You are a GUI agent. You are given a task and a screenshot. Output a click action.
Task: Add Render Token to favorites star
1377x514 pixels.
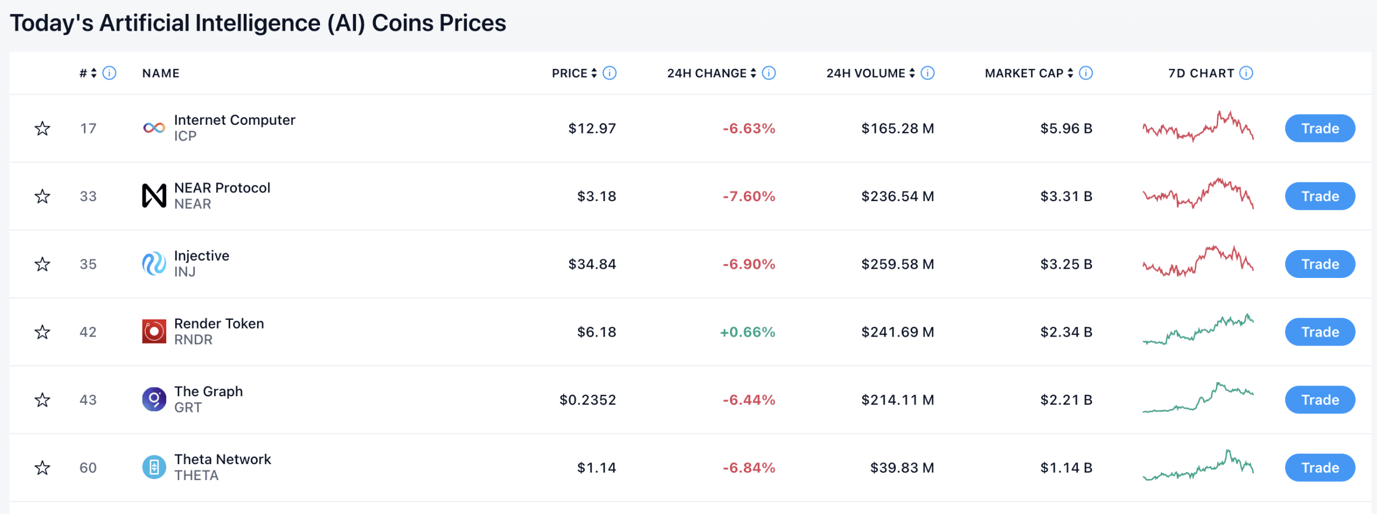(42, 332)
